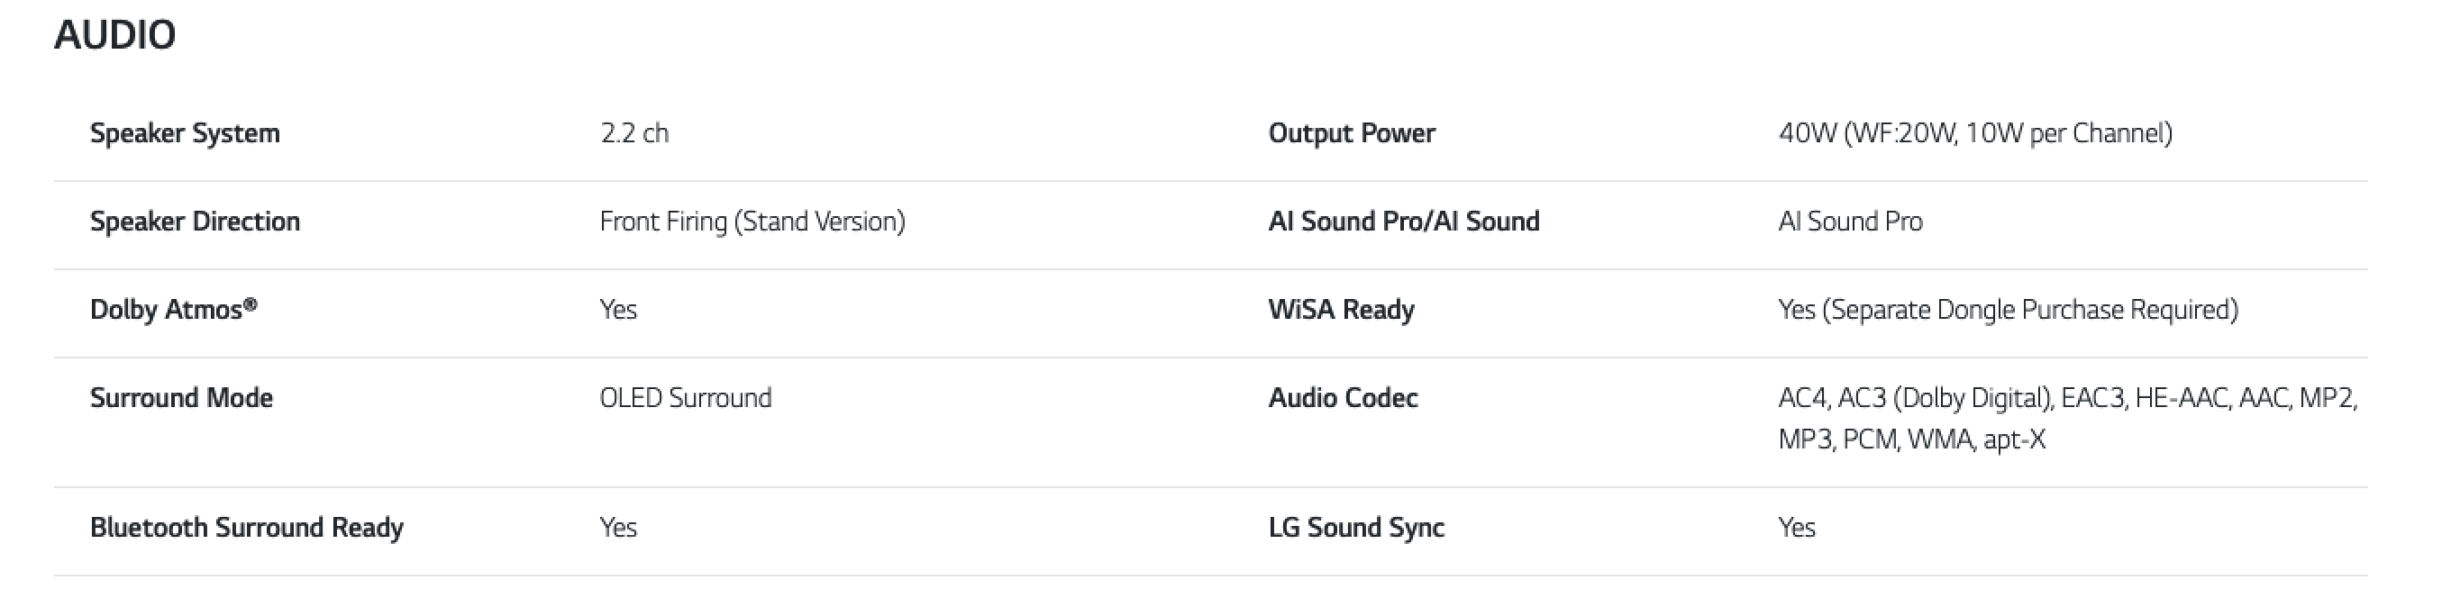This screenshot has height=598, width=2442.
Task: Select the WiSA Ready label
Action: (1342, 310)
